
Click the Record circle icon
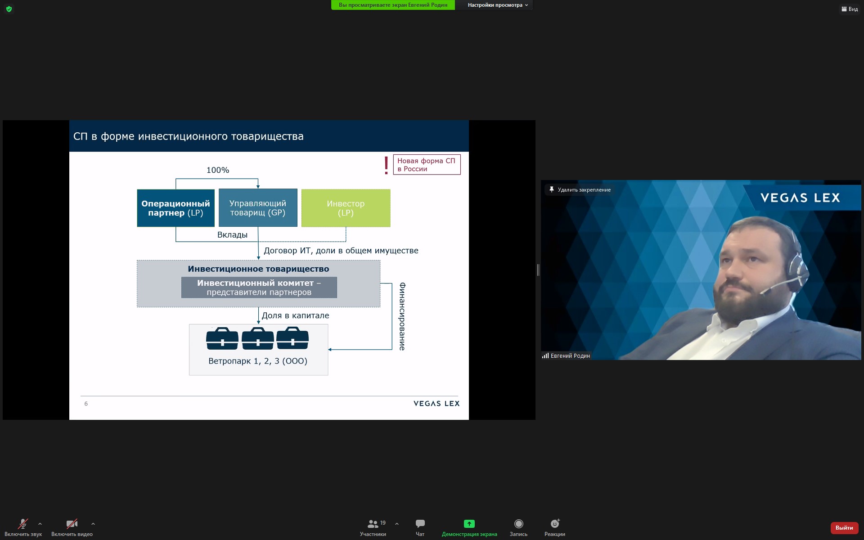[x=518, y=524]
